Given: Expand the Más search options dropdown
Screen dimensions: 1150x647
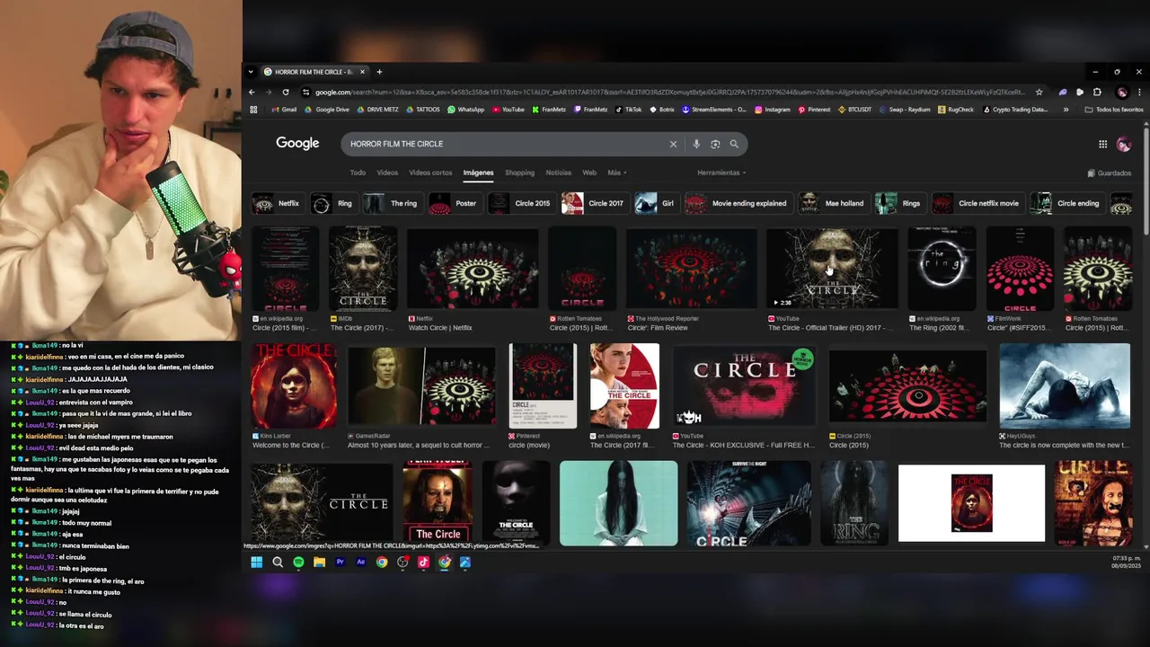Looking at the screenshot, I should [x=616, y=173].
